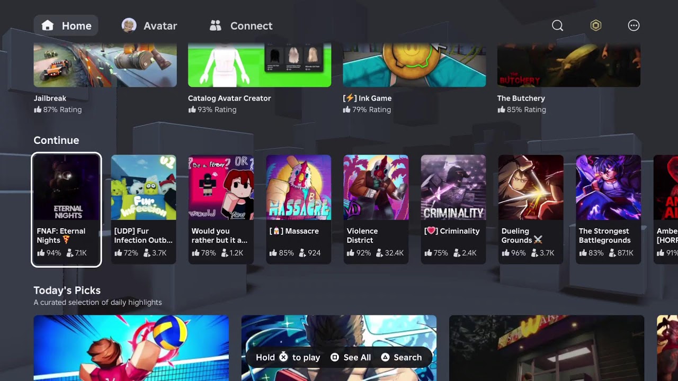Click thumbs-up icon on Criminality card
678x381 pixels.
[427, 253]
